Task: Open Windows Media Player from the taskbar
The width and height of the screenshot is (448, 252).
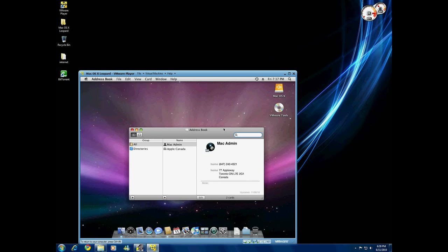Action: click(x=113, y=248)
